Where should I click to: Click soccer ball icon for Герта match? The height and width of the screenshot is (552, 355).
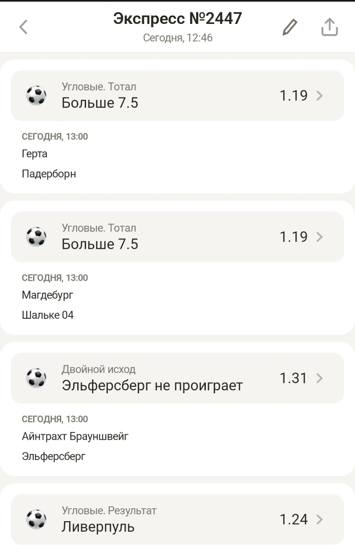36,96
